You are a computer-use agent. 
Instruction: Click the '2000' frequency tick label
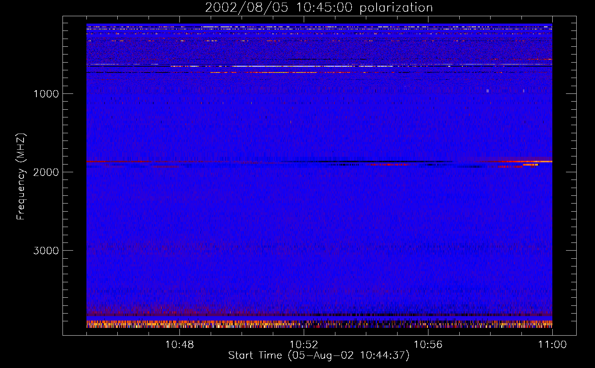click(x=46, y=172)
